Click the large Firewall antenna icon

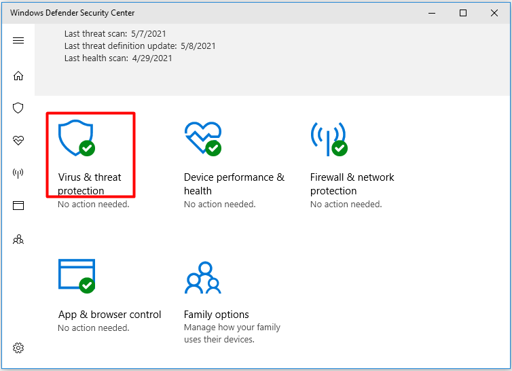point(329,139)
